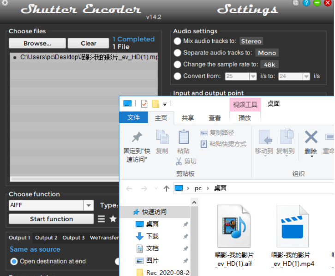This screenshot has height=276, width=335.
Task: Open the Convert from 25 dropdown
Action: 253,76
